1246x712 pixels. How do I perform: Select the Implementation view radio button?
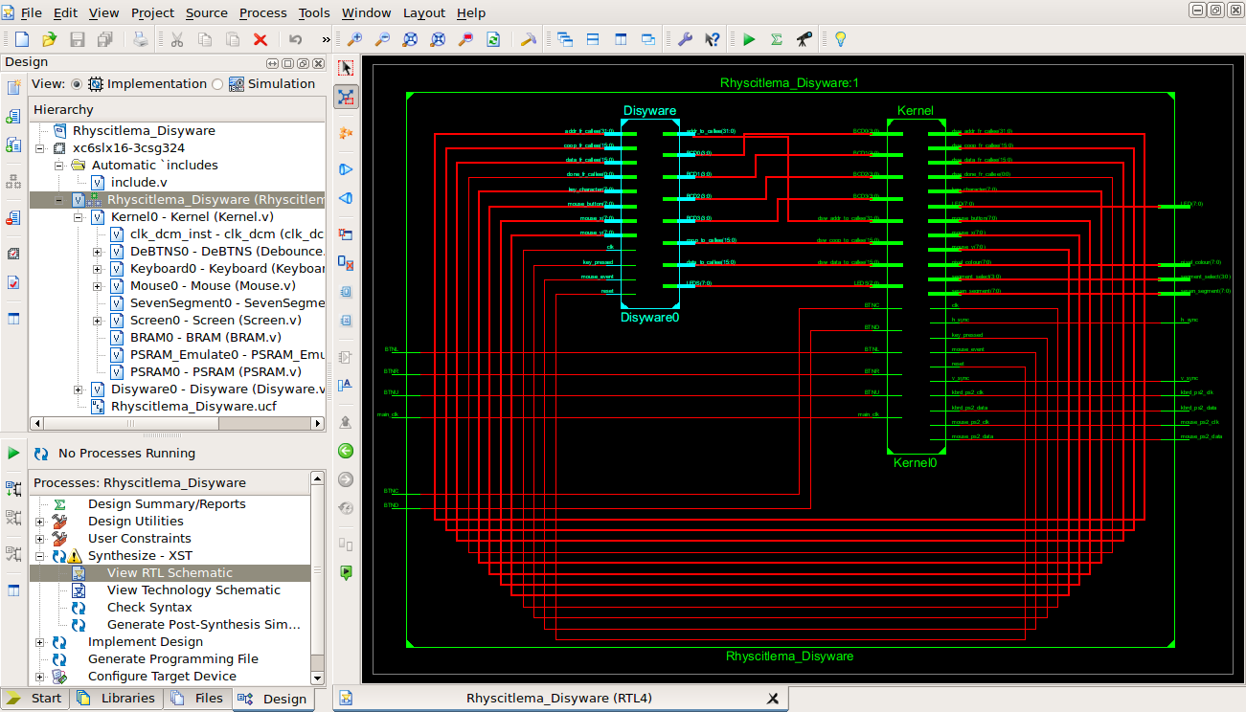pyautogui.click(x=77, y=84)
